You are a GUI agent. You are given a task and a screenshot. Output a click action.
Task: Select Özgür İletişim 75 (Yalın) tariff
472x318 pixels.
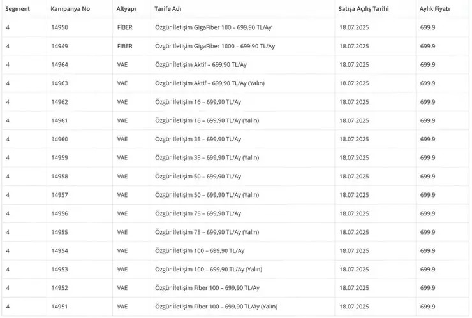(x=207, y=232)
